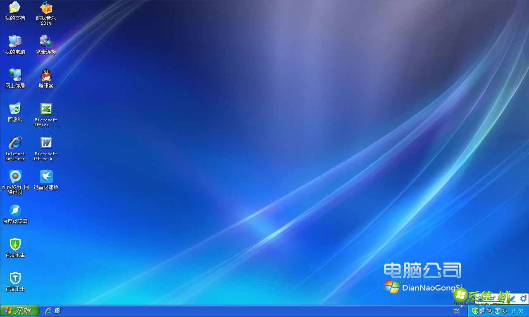
Task: Open the volume control in the tray
Action: click(489, 311)
